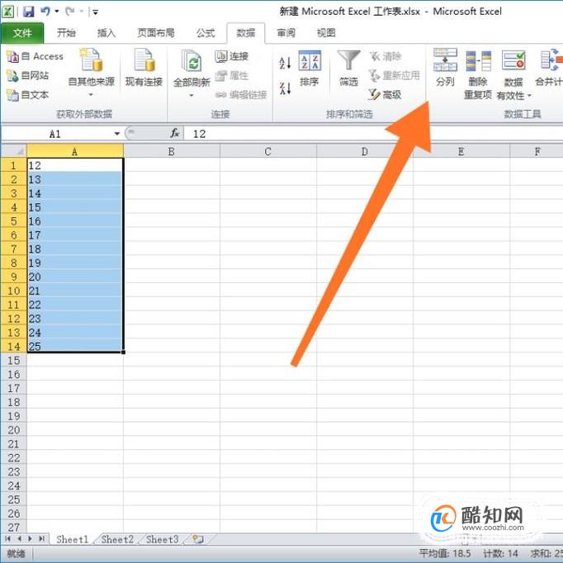Undo the last action
This screenshot has height=563, width=563.
click(45, 12)
